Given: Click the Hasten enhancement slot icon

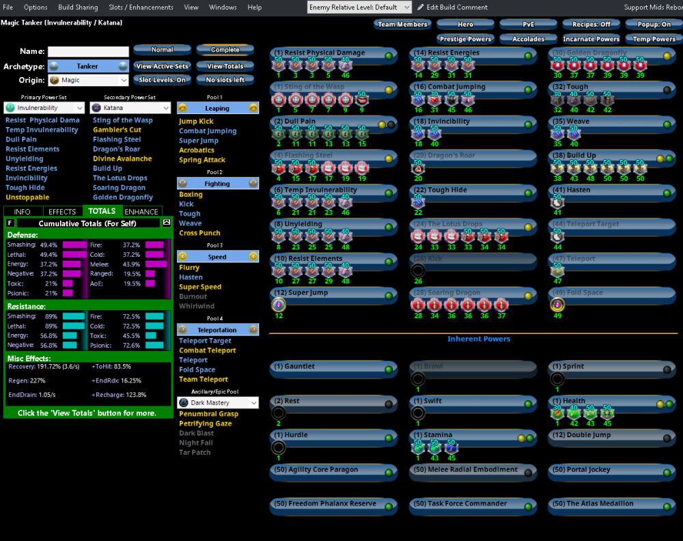Looking at the screenshot, I should coord(557,202).
